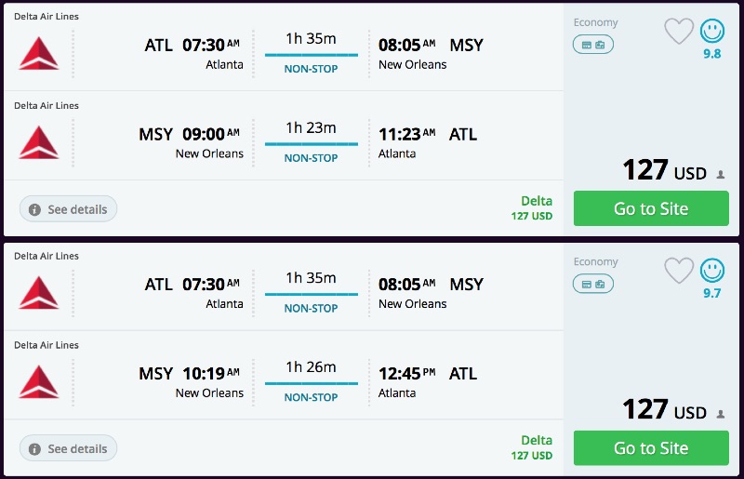This screenshot has height=479, width=744.
Task: Expand See details for the first itinerary
Action: pos(68,209)
